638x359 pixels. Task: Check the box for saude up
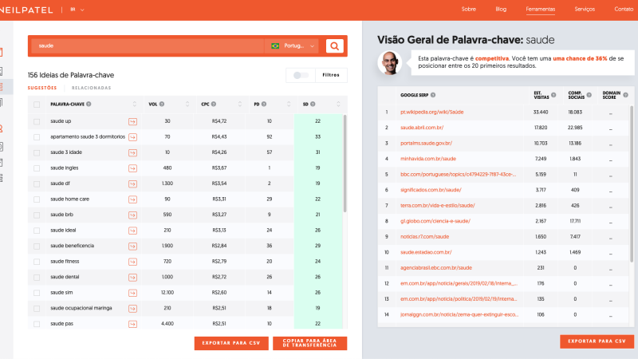click(x=37, y=122)
